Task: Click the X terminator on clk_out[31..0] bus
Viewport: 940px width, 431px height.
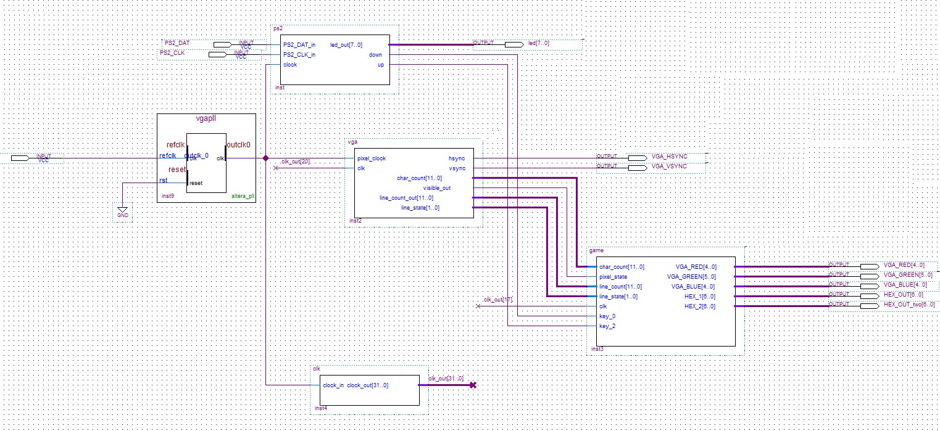Action: [473, 385]
